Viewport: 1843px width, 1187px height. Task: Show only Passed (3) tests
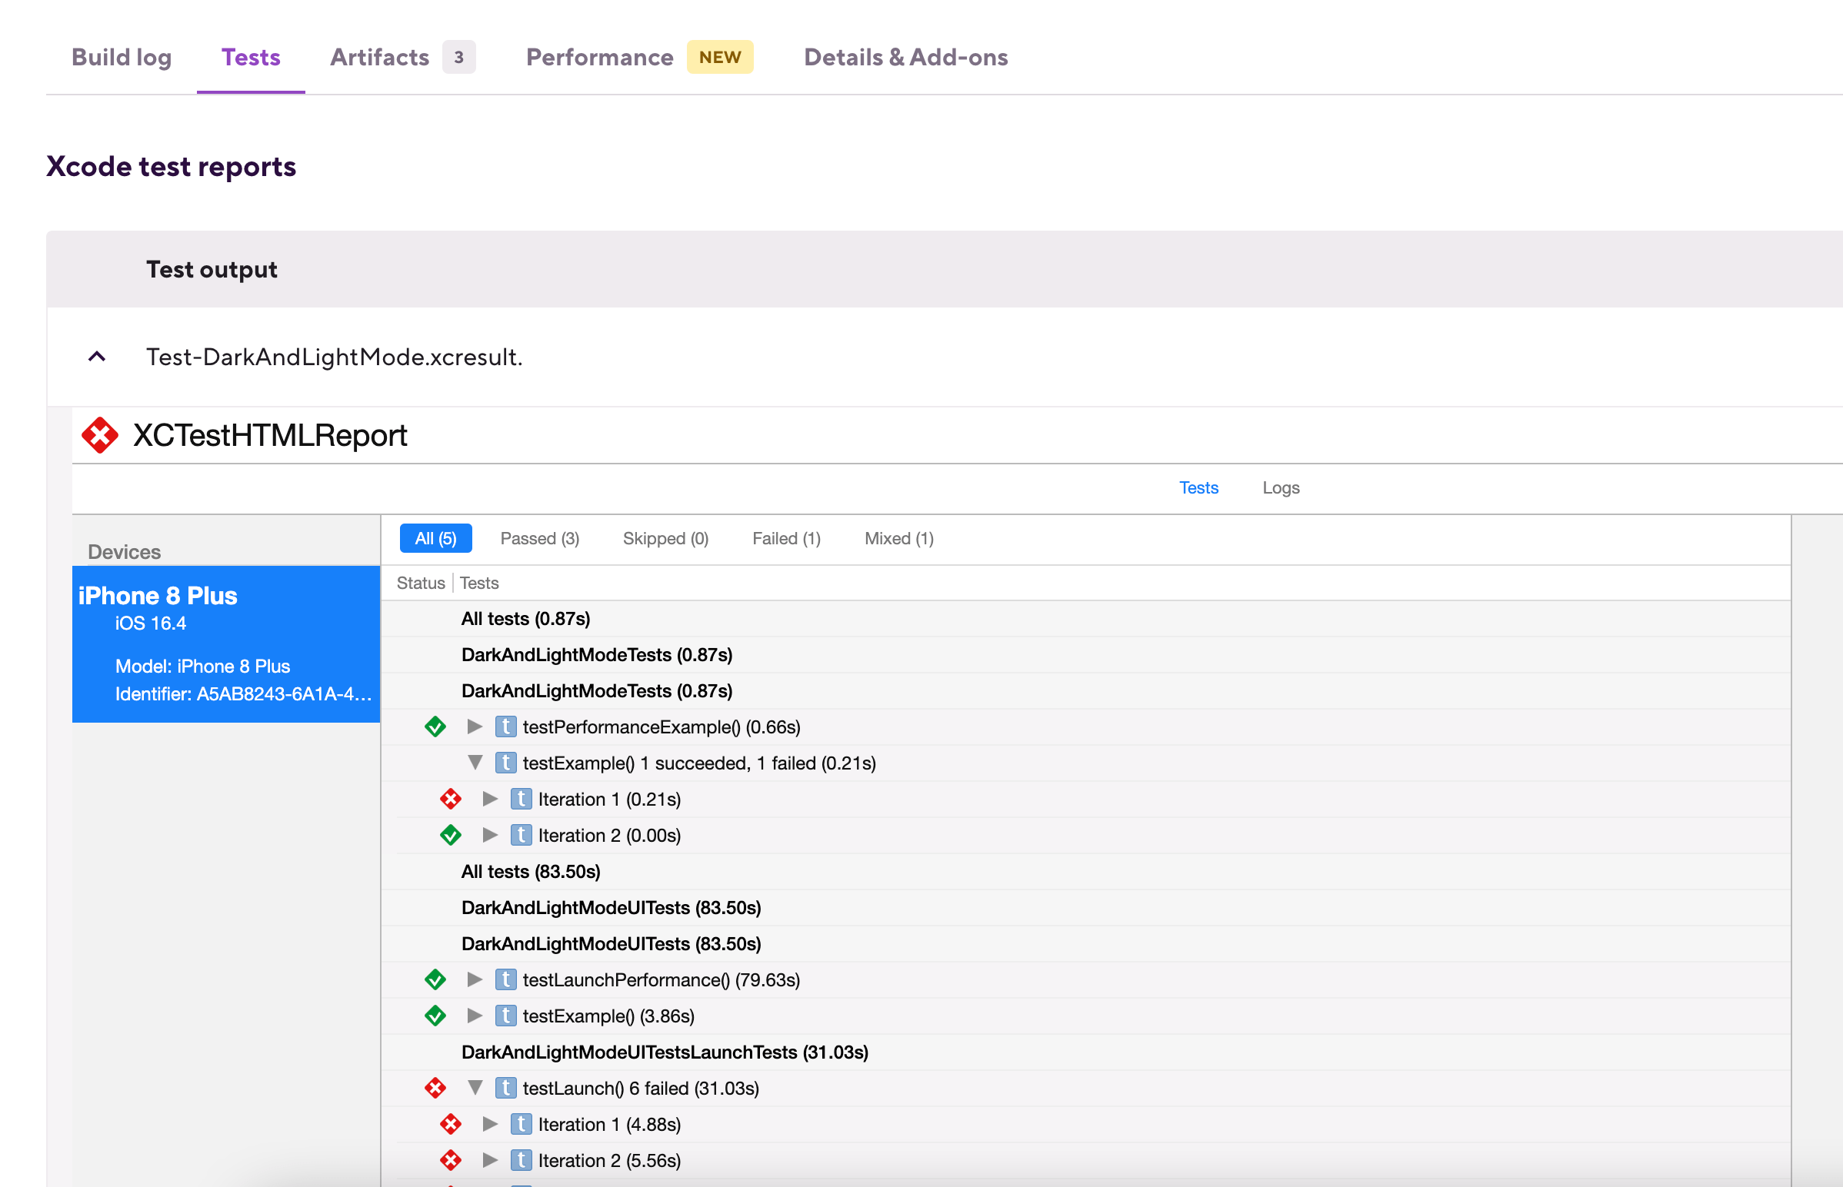pos(539,539)
